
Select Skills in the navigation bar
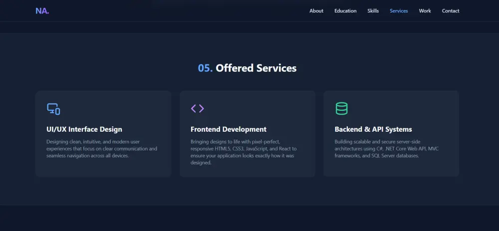tap(373, 11)
